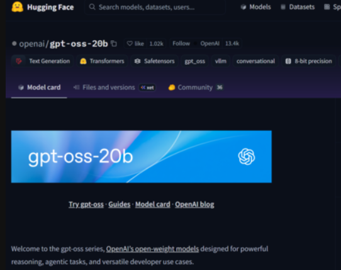The height and width of the screenshot is (270, 341).
Task: Open the OpenAI blog link
Action: tap(194, 205)
